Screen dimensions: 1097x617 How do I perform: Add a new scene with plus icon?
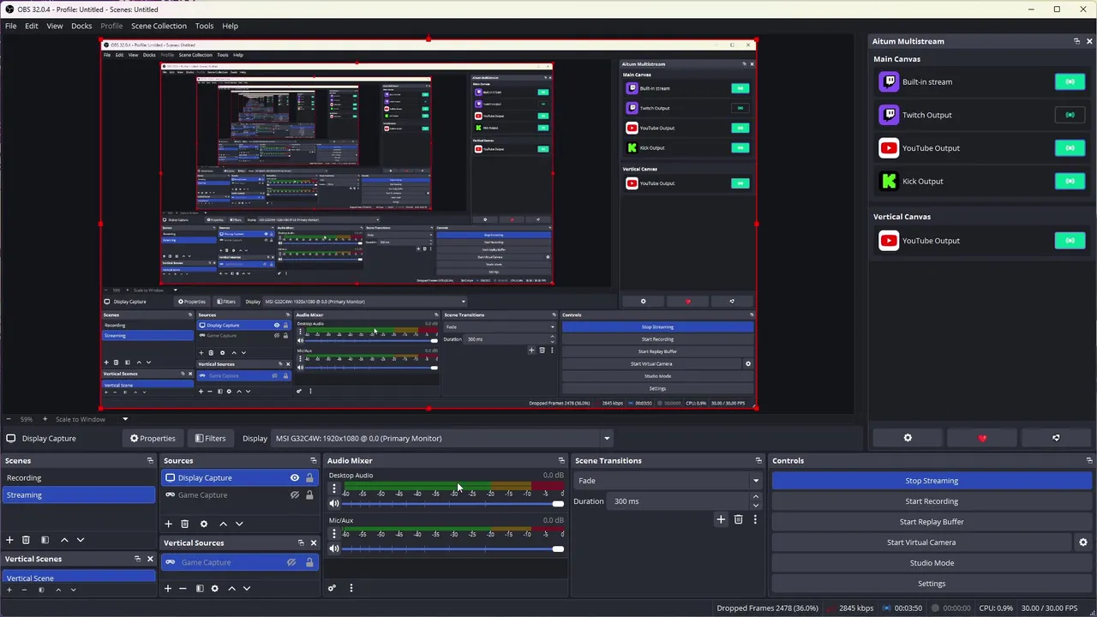pyautogui.click(x=9, y=540)
